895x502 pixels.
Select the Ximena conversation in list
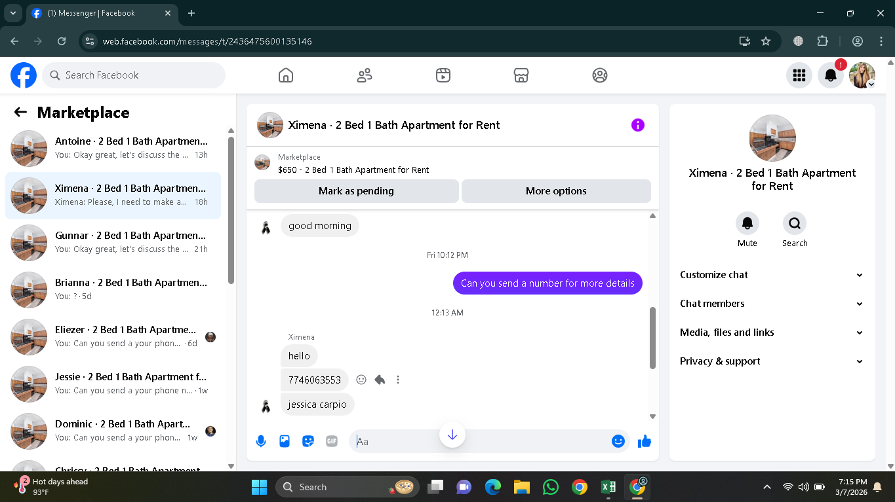coord(113,196)
